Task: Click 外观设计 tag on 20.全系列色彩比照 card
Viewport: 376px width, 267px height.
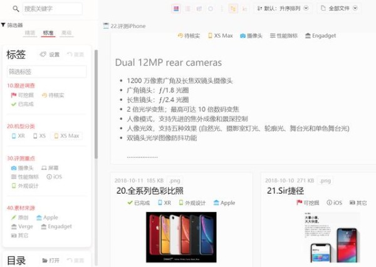Action: tap(192, 203)
